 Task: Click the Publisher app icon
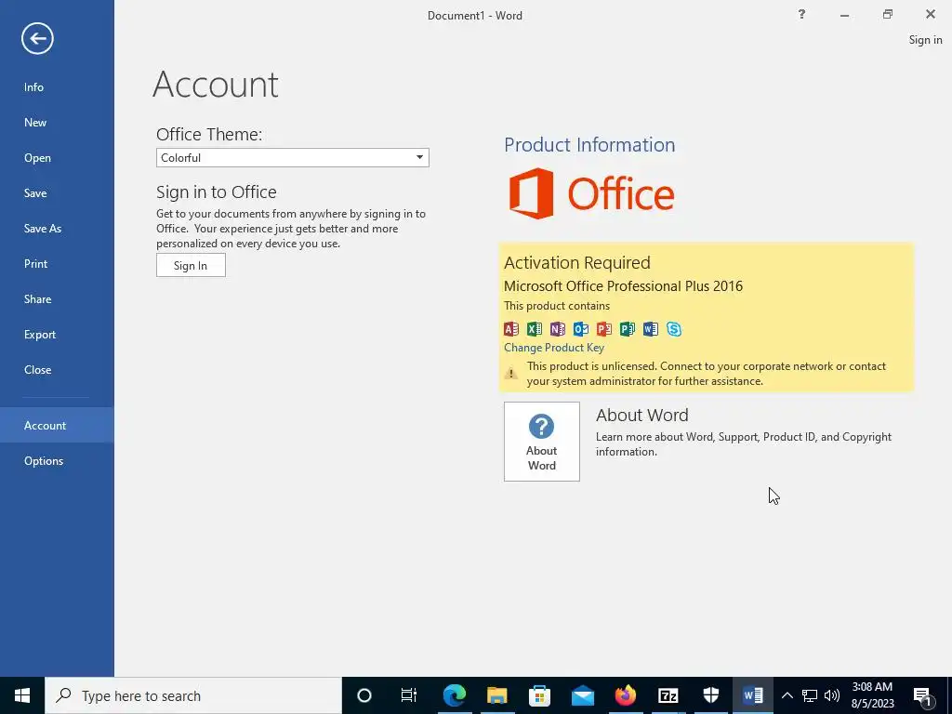[x=628, y=329]
